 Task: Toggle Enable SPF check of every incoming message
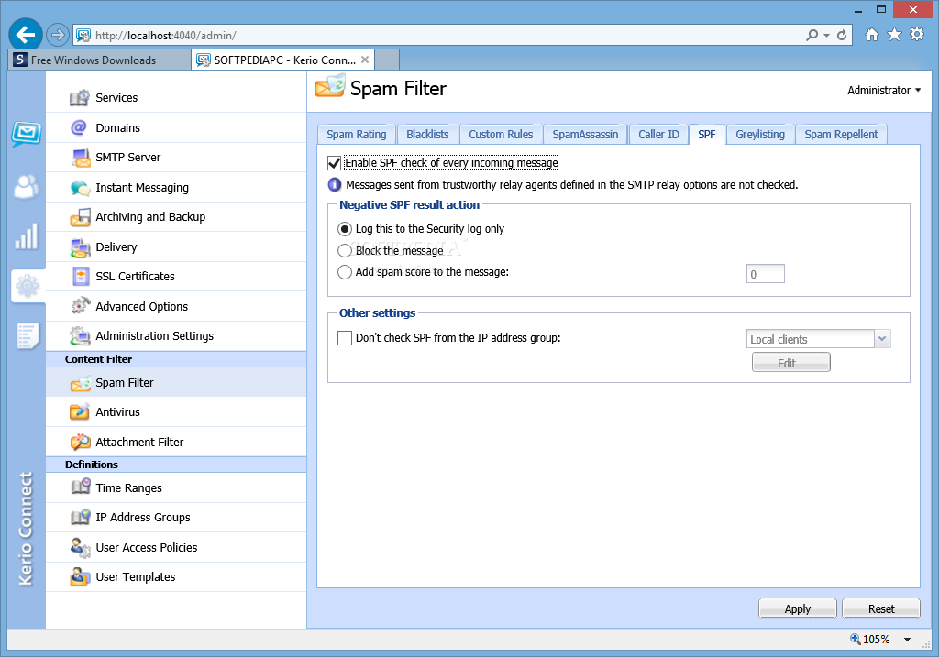click(334, 163)
